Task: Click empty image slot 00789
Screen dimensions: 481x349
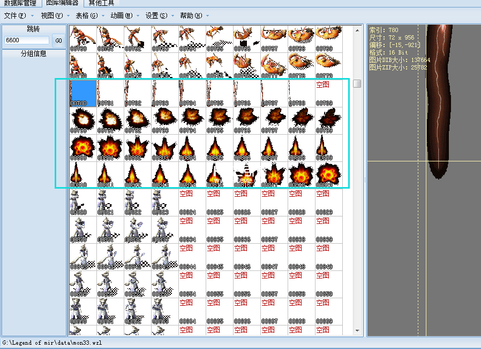Action: pyautogui.click(x=328, y=94)
